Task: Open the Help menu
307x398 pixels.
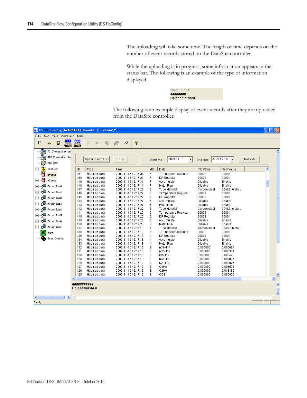Action: coord(80,136)
